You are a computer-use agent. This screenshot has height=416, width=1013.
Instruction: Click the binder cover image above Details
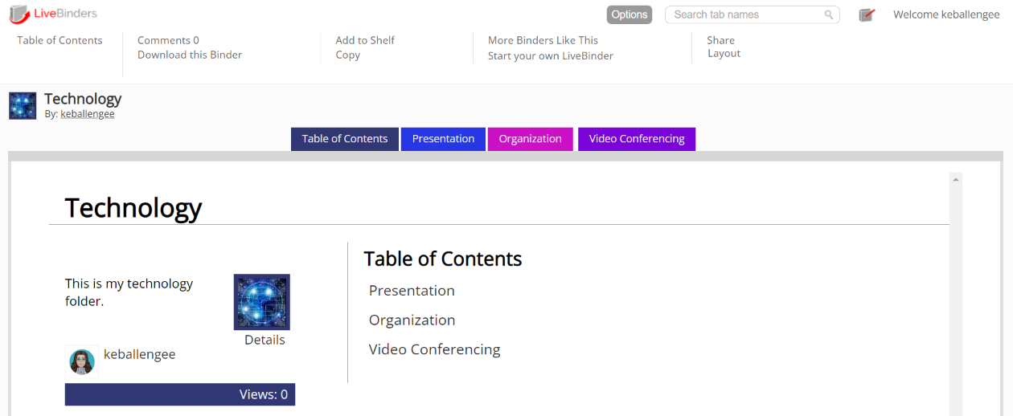click(x=262, y=302)
